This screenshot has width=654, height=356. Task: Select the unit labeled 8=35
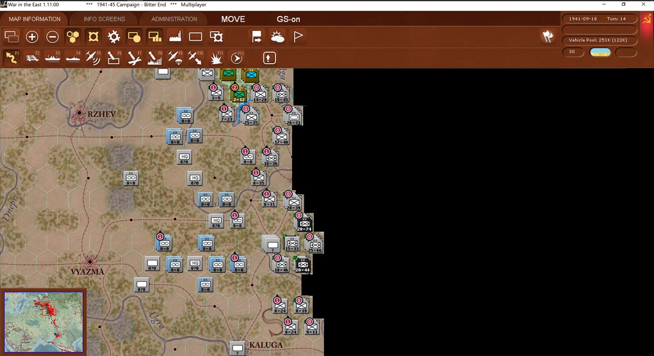point(259,178)
